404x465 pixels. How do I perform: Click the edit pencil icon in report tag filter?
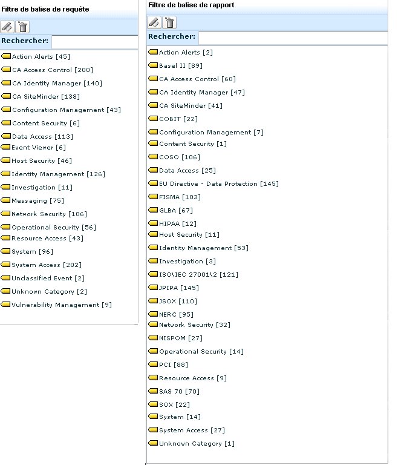tap(154, 22)
